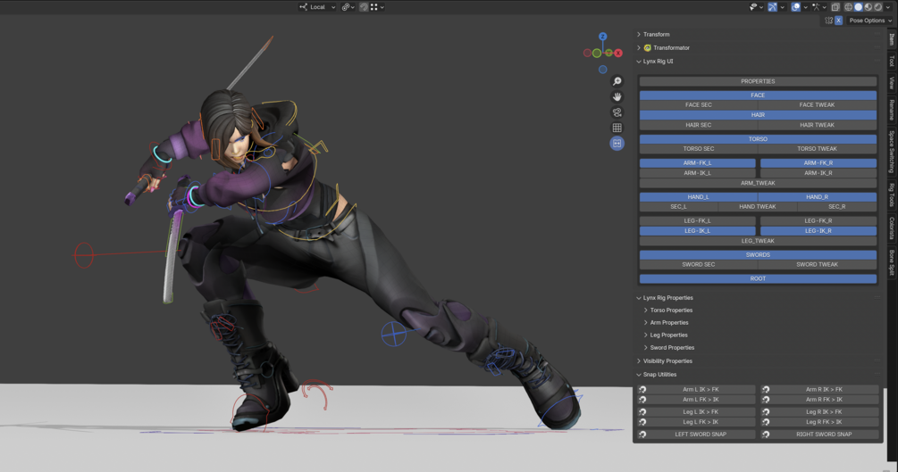This screenshot has width=898, height=472.
Task: Click RIGHT SWORD SNAP button
Action: (x=819, y=435)
